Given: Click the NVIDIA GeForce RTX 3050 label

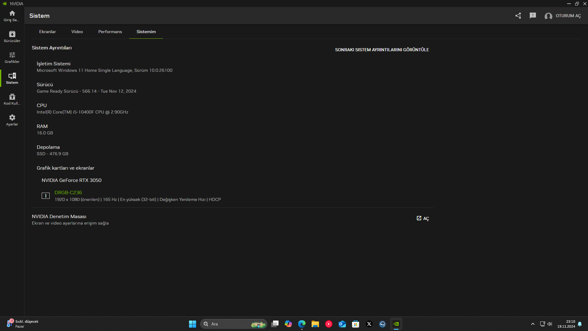Looking at the screenshot, I should 71,180.
